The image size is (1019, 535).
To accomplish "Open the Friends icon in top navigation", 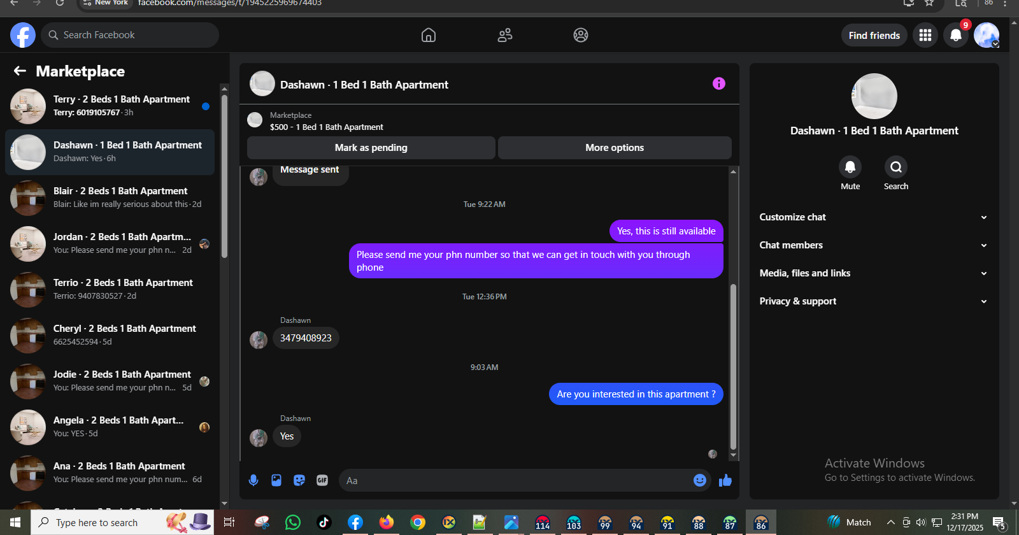I will click(505, 35).
